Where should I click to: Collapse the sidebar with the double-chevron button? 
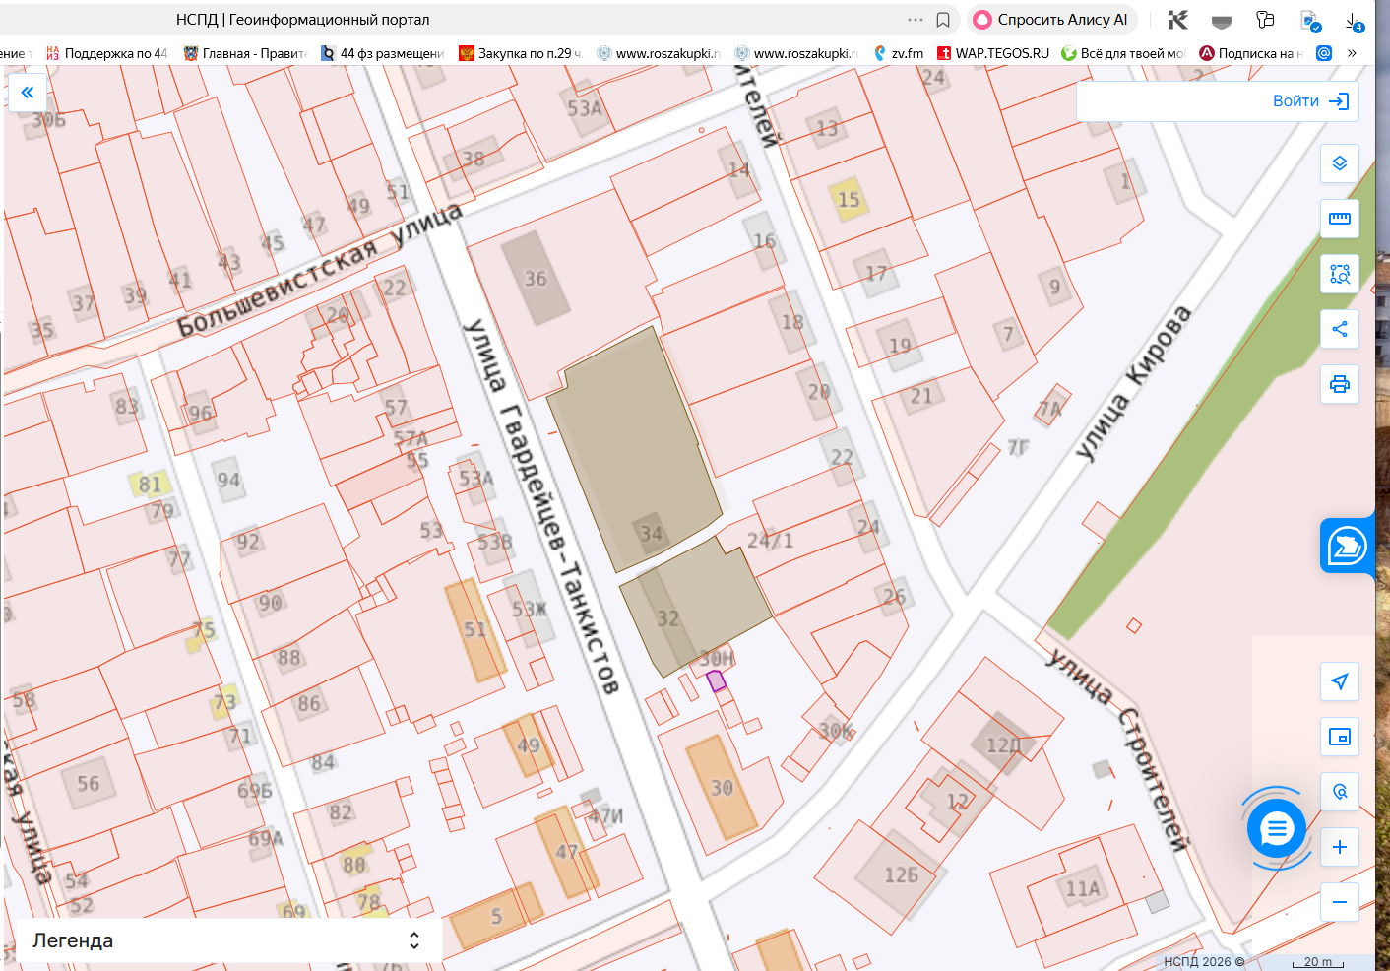pyautogui.click(x=28, y=93)
